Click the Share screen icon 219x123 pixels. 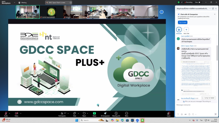[94, 113]
